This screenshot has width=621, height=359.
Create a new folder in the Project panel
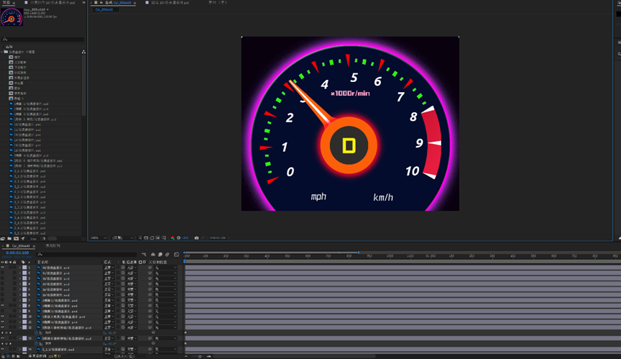coord(9,239)
